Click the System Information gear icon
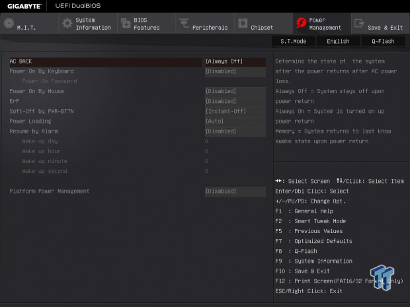Screen dimensions: 410x307 [x=67, y=23]
